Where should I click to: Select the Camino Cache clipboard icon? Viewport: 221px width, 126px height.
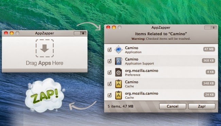pyautogui.click(x=118, y=84)
